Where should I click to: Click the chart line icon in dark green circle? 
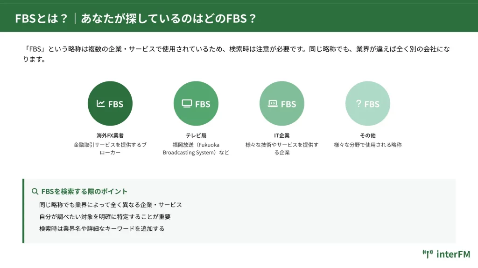tap(101, 104)
